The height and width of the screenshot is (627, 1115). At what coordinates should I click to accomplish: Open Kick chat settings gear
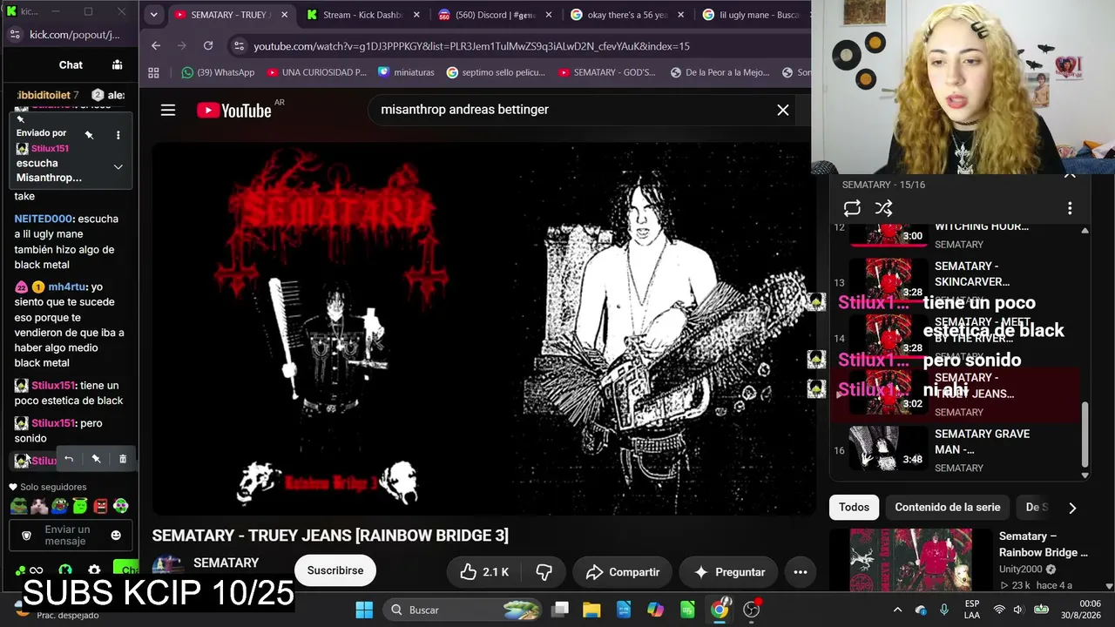94,570
